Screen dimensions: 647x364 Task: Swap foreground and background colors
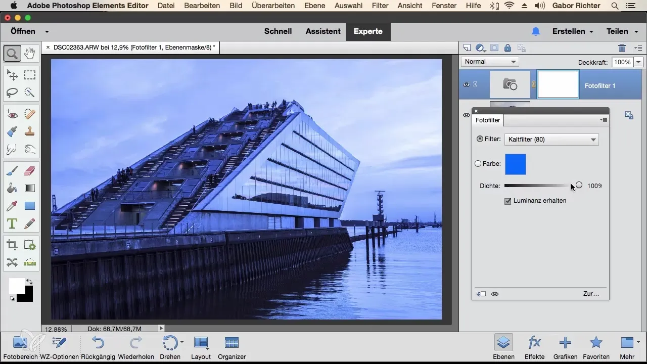click(29, 281)
